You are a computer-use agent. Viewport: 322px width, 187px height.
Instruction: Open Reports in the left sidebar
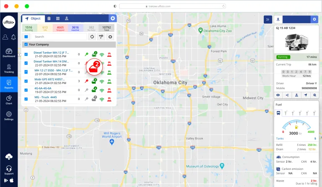9,84
